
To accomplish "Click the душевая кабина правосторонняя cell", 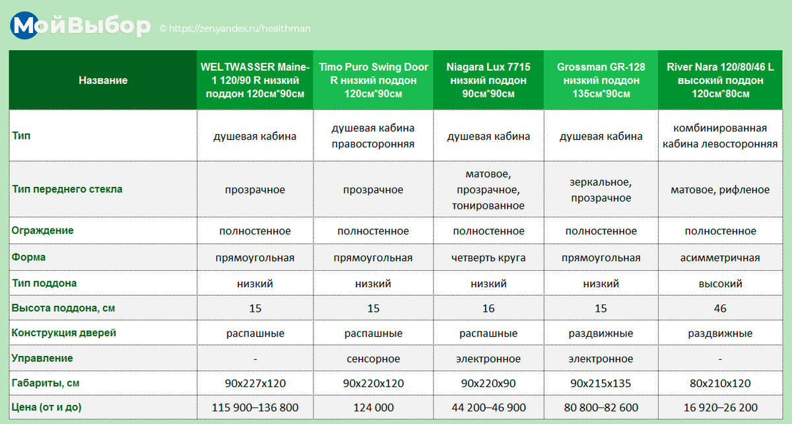I will coord(373,136).
